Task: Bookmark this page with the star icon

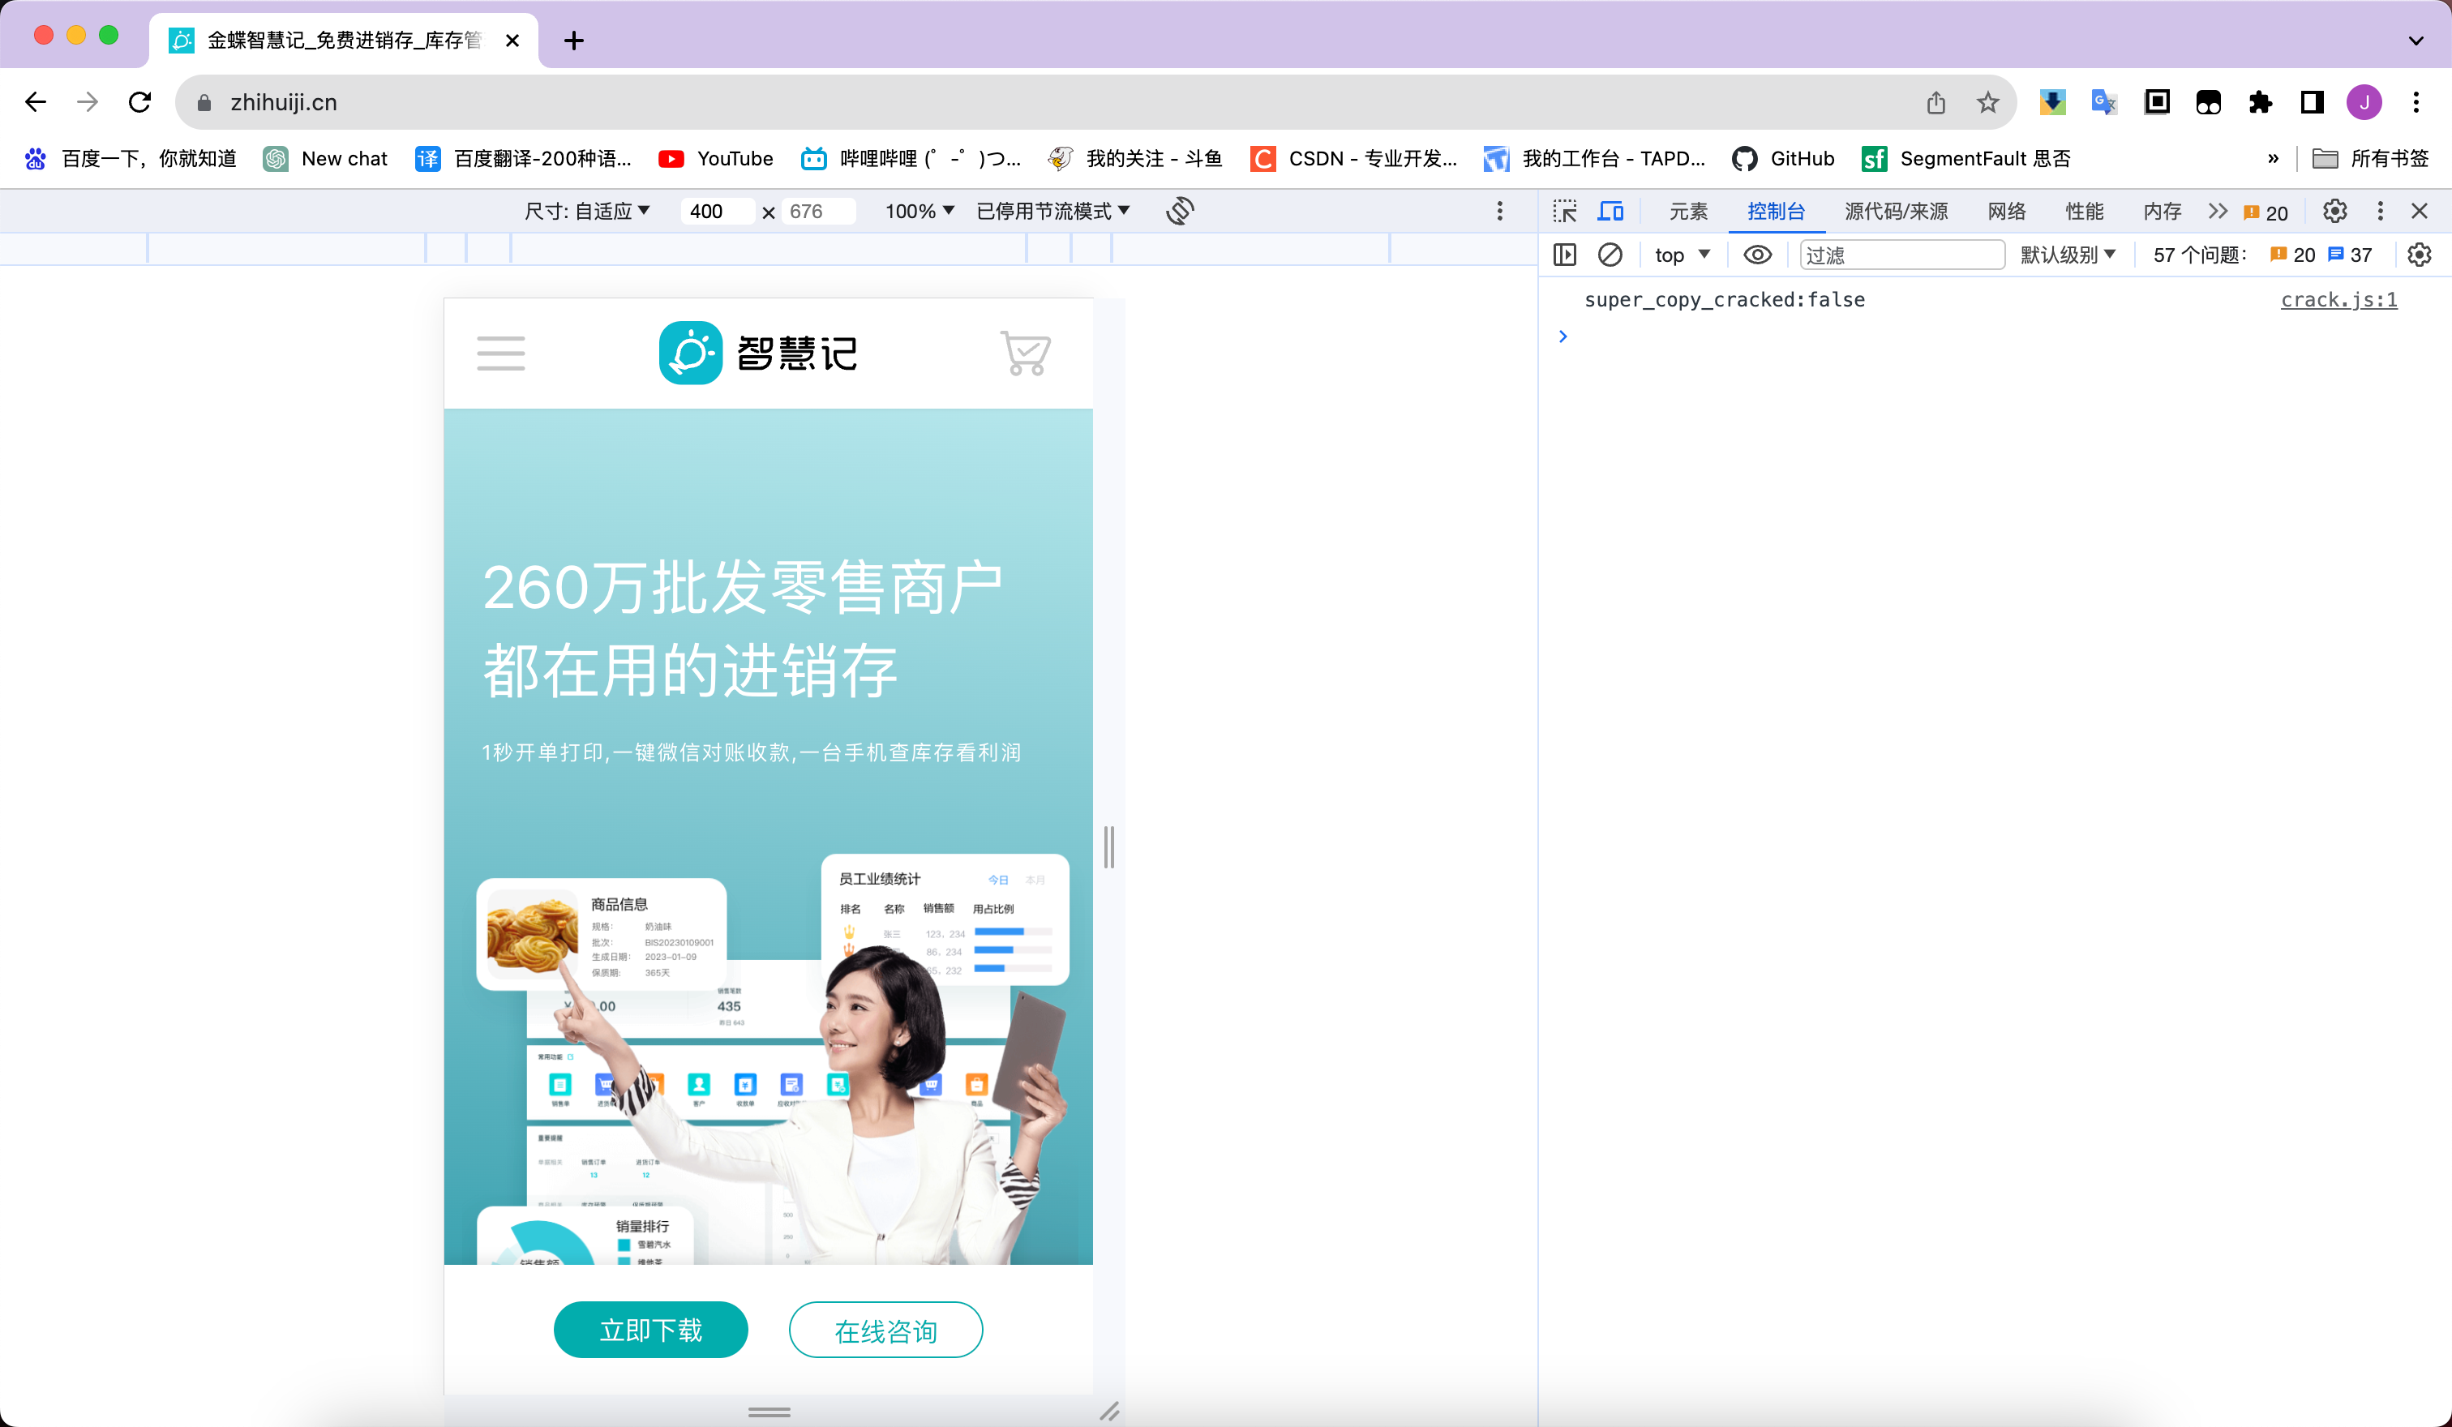Action: (x=1988, y=102)
